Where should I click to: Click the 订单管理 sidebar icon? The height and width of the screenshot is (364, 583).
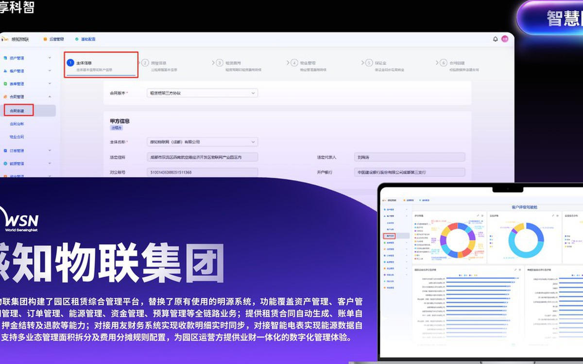(x=5, y=151)
